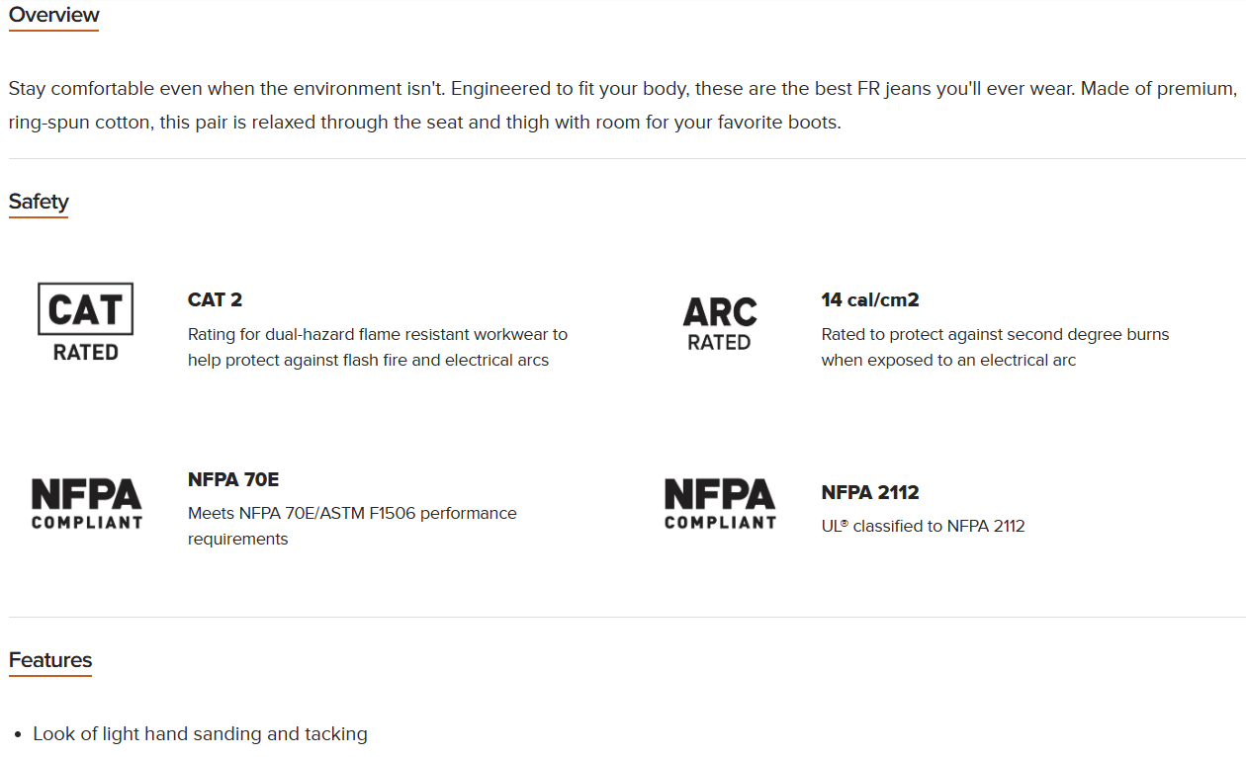Click the ring-spun cotton sentence line
Image resolution: width=1246 pixels, height=757 pixels.
[x=425, y=124]
